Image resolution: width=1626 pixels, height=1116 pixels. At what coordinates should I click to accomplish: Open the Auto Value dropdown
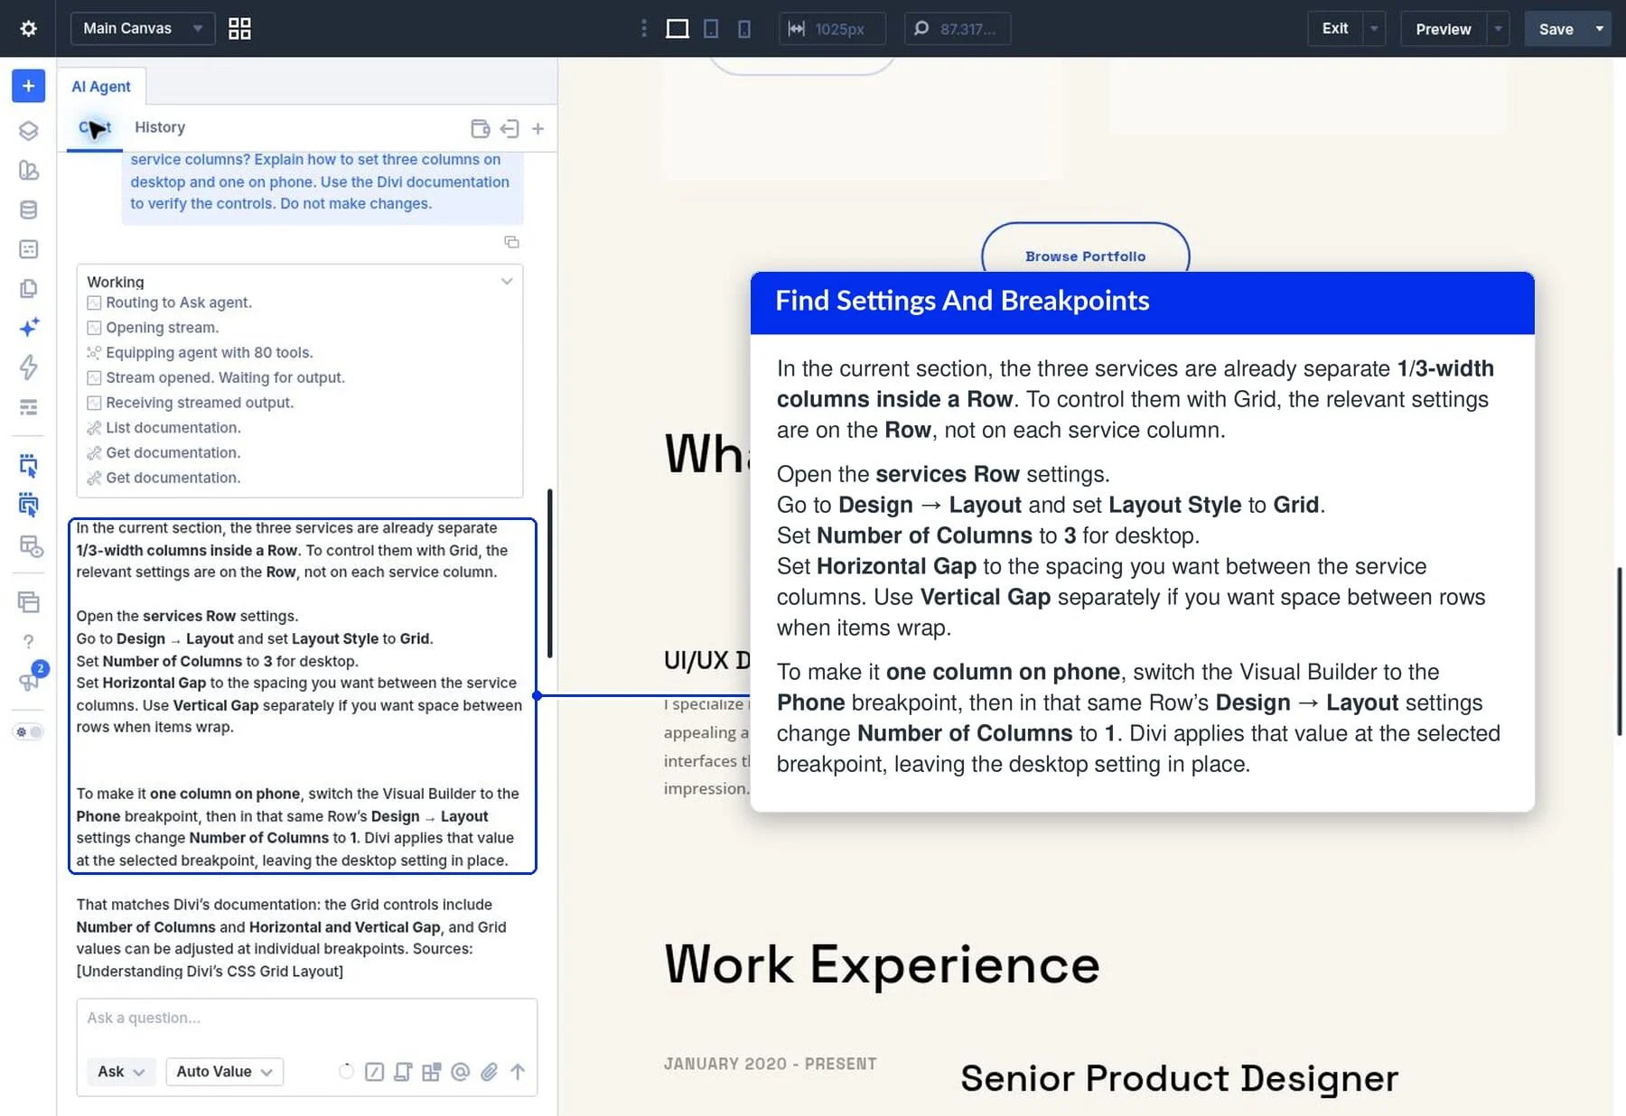(x=224, y=1072)
